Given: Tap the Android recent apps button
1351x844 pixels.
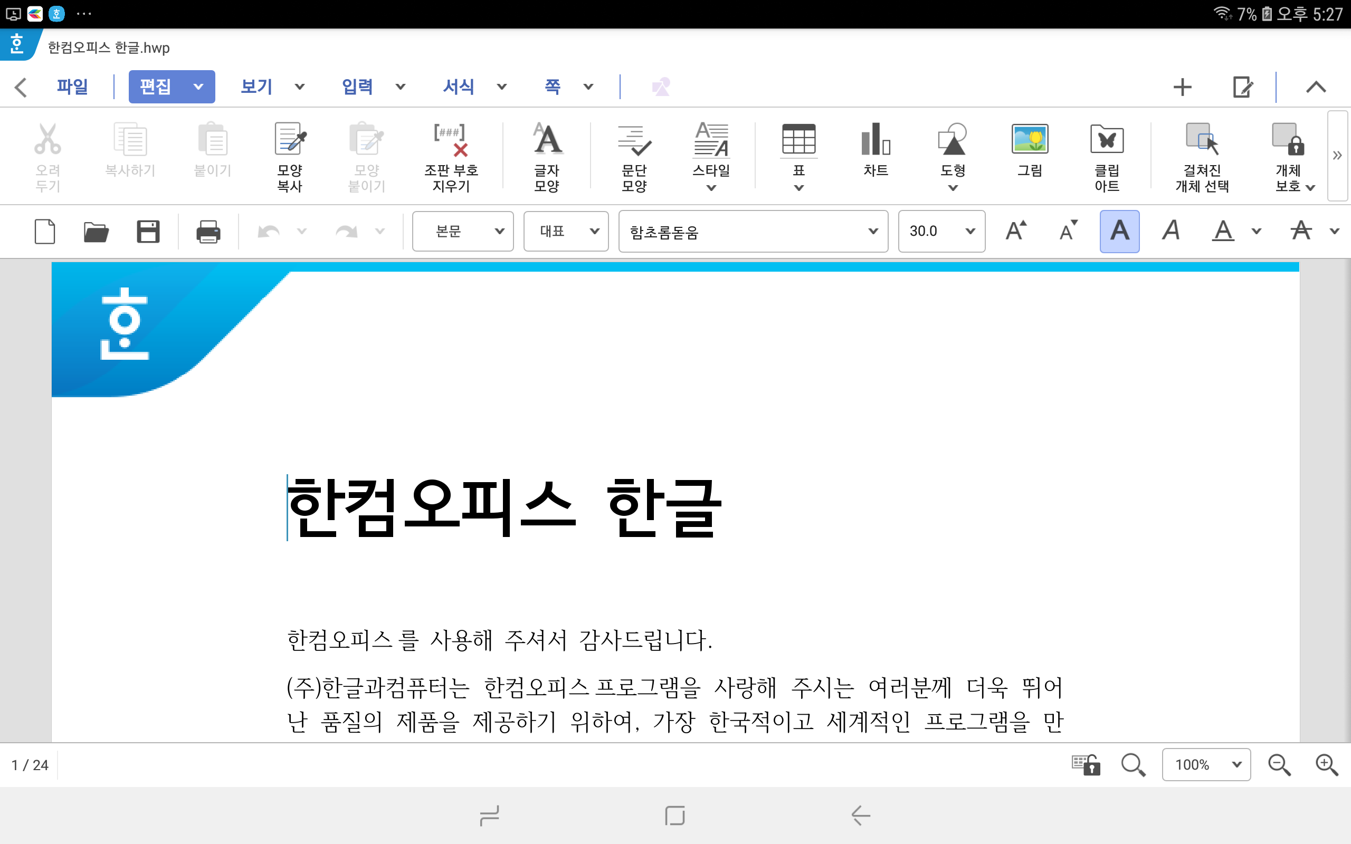Looking at the screenshot, I should coord(489,816).
